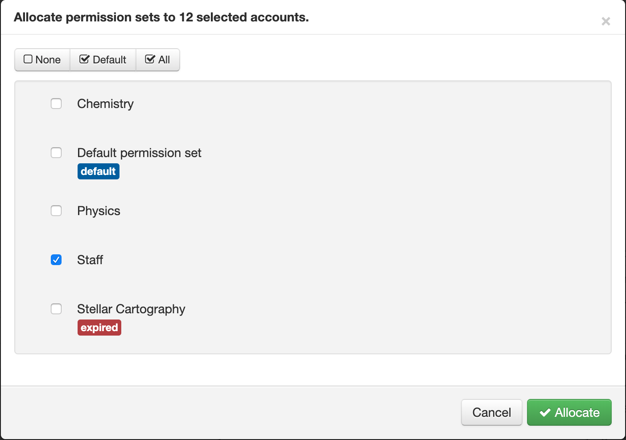Click the Physics label text
This screenshot has width=626, height=440.
(x=99, y=211)
